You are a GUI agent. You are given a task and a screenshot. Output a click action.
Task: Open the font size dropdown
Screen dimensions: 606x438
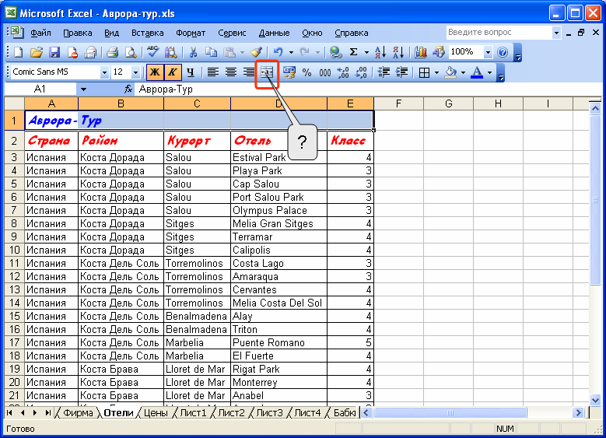[135, 72]
